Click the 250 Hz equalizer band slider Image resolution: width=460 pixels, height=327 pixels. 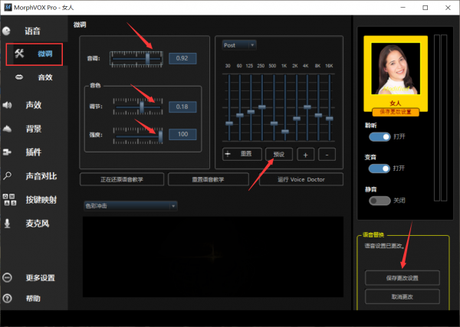point(262,107)
